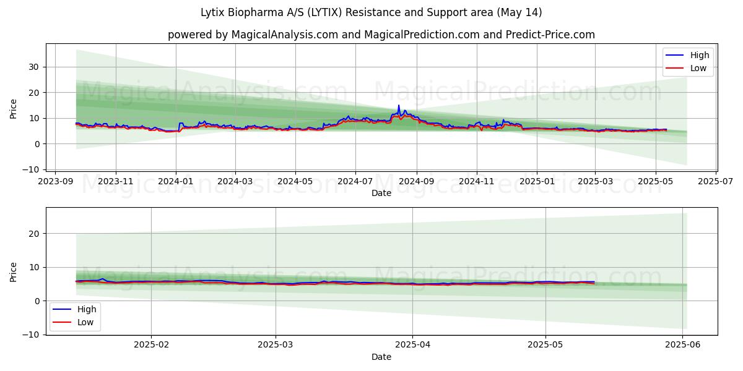The height and width of the screenshot is (371, 743).
Task: Click the '2024-03' tick label
Action: (x=235, y=182)
